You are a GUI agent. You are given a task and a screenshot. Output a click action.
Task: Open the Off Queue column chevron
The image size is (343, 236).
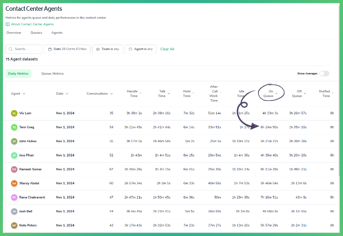[305, 93]
